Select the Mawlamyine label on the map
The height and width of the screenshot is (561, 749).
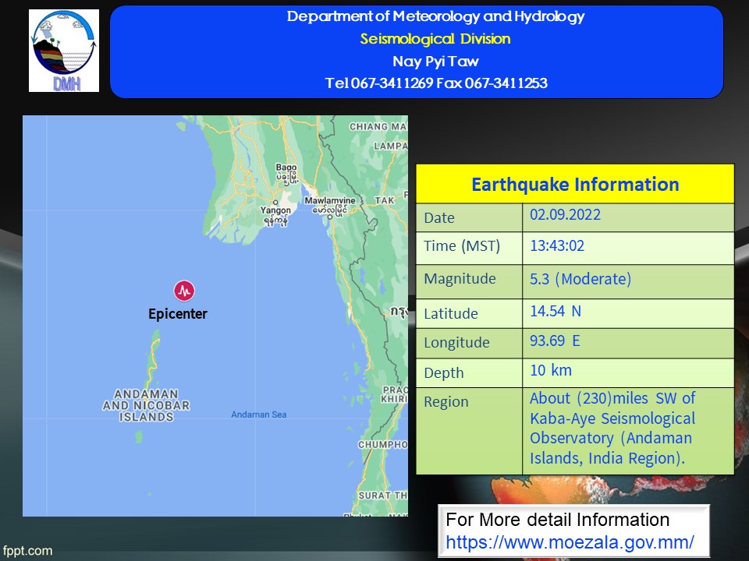click(x=333, y=201)
